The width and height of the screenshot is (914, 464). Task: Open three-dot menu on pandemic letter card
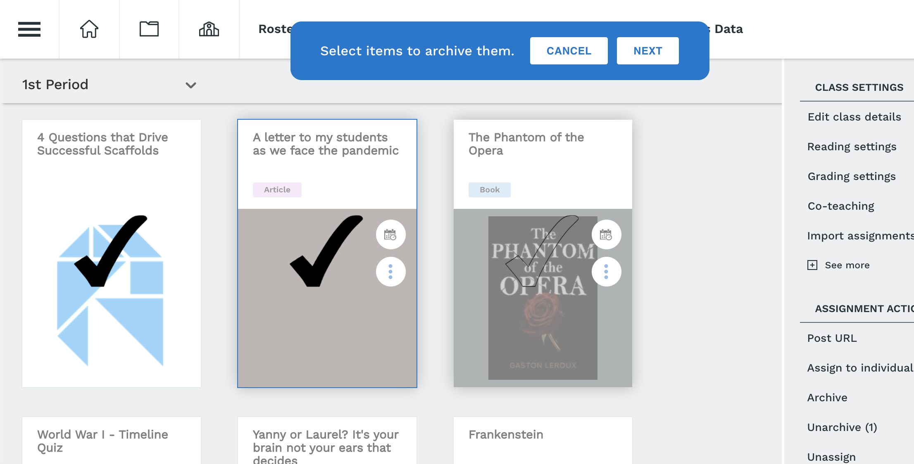(390, 272)
